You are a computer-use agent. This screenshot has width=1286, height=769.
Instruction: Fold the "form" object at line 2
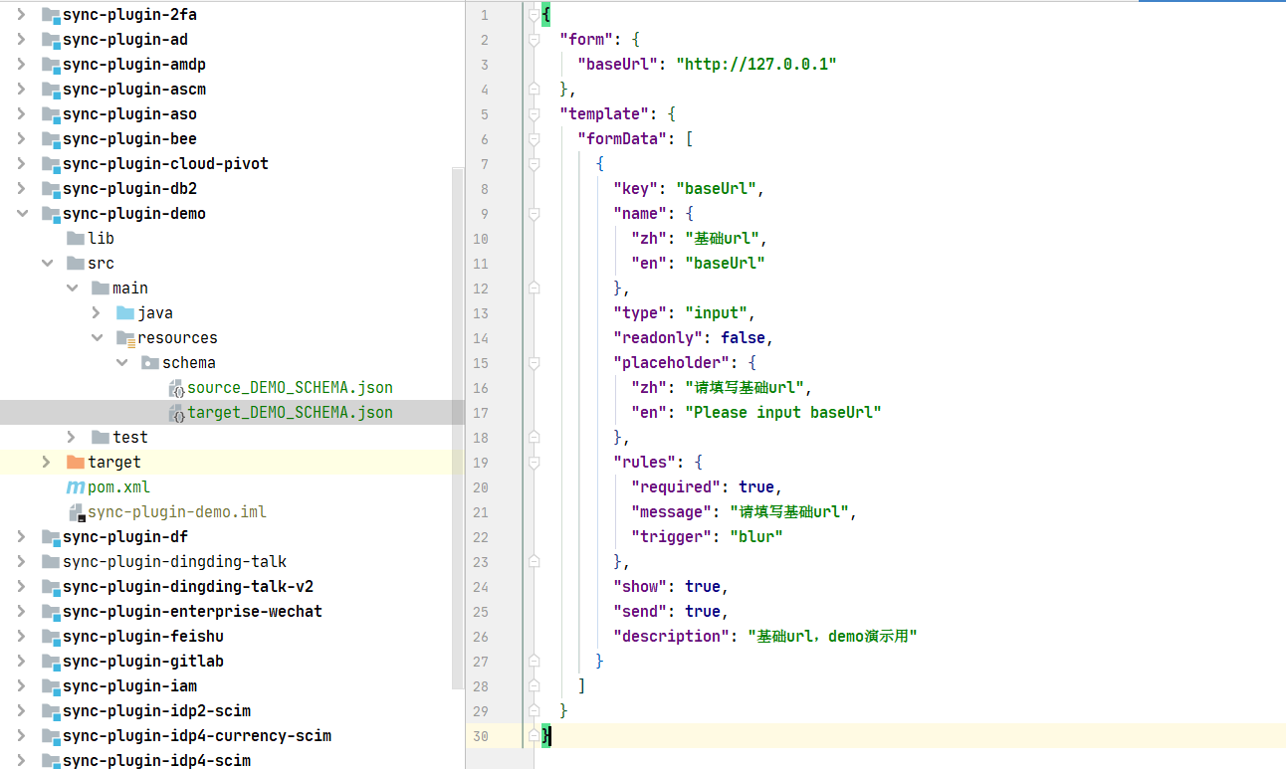click(x=535, y=40)
